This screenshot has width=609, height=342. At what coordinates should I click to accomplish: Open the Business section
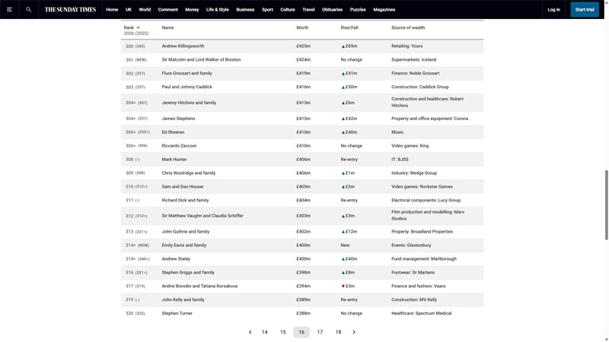pos(245,9)
